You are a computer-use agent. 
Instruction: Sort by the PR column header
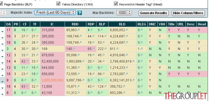(16, 24)
